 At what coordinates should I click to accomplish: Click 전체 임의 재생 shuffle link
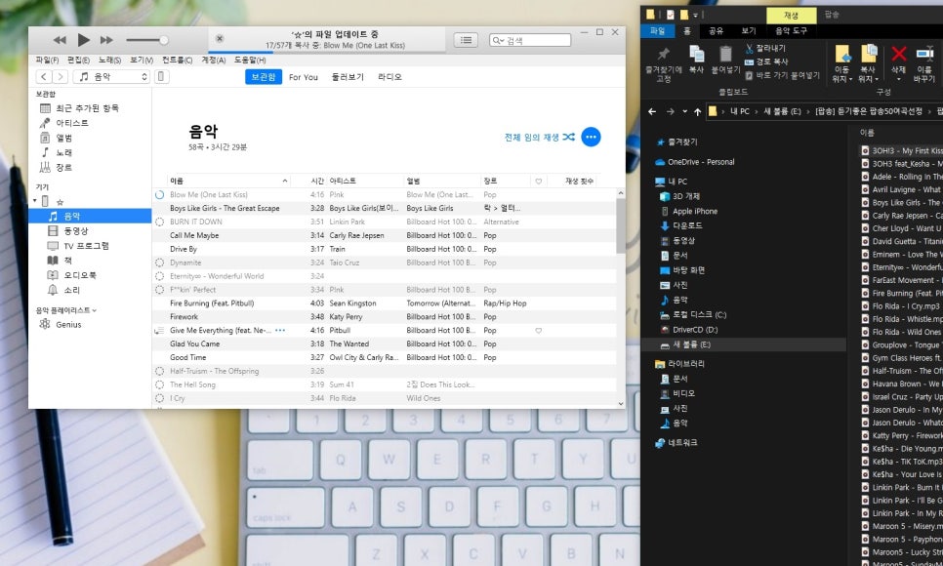click(x=540, y=138)
